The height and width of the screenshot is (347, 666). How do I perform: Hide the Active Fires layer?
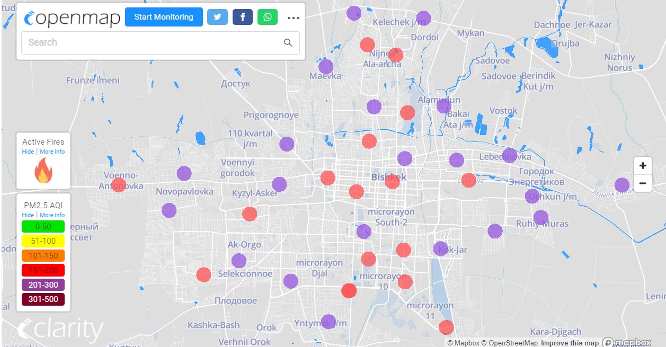pyautogui.click(x=28, y=152)
